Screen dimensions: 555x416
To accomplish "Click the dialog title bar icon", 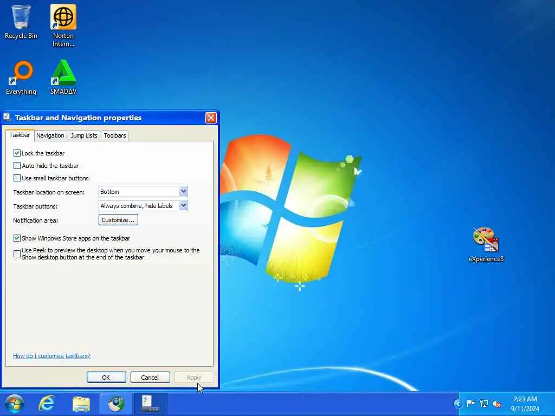I will (x=8, y=117).
